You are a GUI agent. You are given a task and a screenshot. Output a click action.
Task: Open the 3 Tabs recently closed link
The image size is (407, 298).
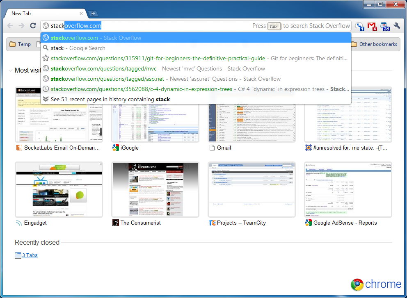pos(30,255)
